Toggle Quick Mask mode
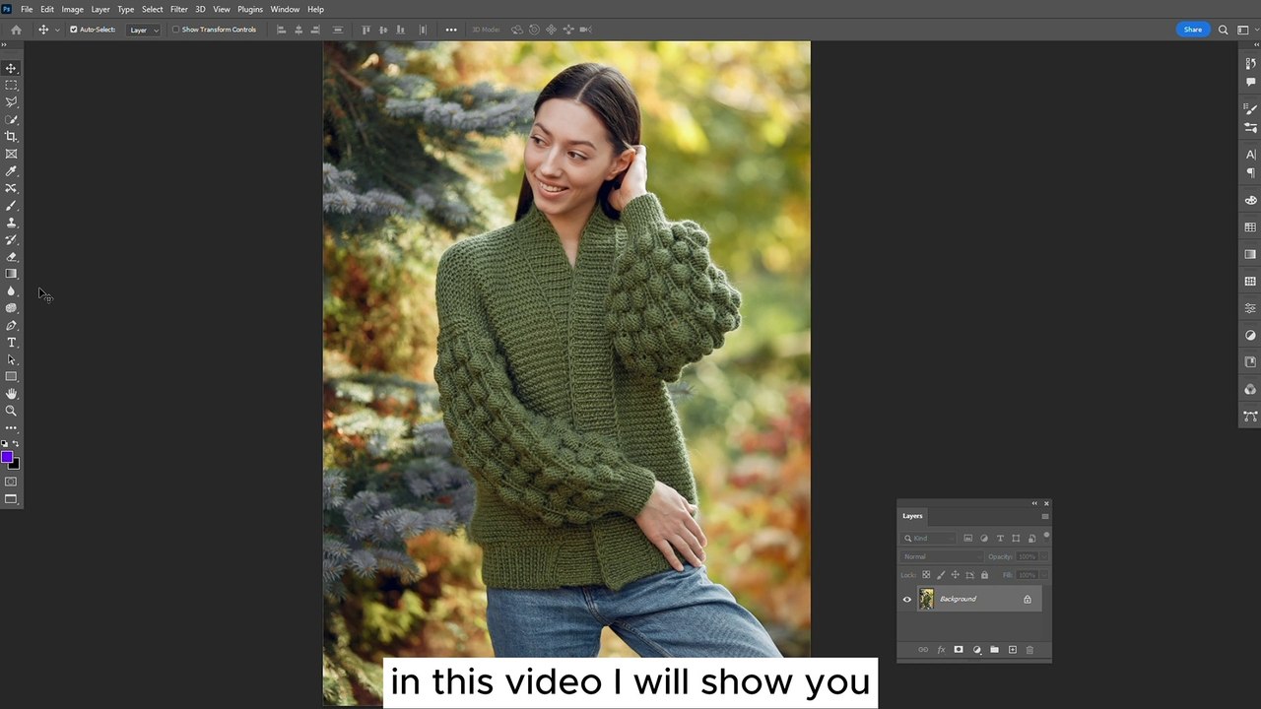This screenshot has width=1261, height=709. tap(11, 482)
